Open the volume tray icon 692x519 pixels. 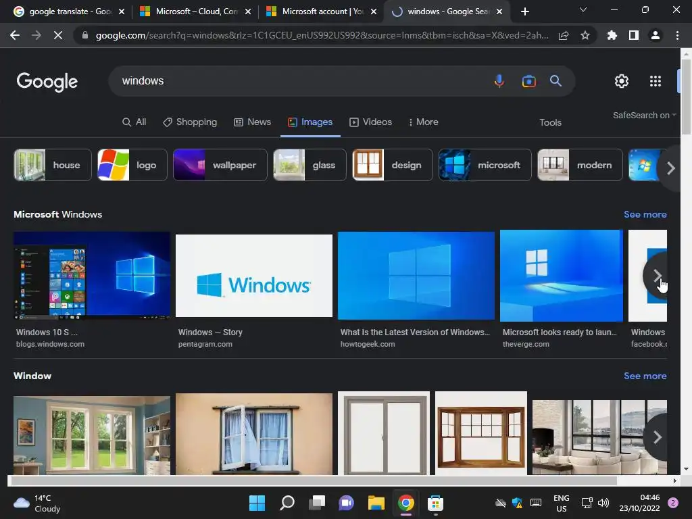603,503
